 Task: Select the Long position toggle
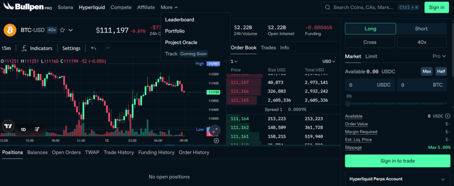click(370, 29)
